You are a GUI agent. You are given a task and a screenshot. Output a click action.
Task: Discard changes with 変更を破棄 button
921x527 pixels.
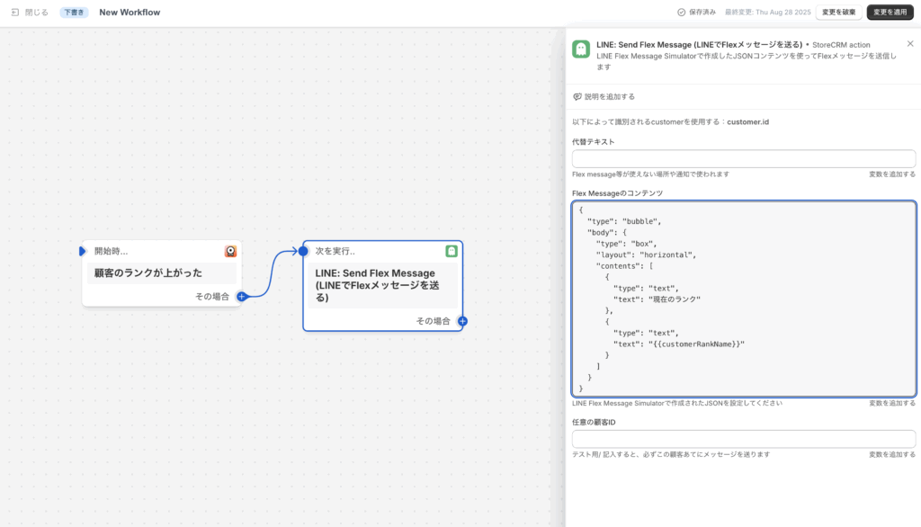[x=839, y=13]
